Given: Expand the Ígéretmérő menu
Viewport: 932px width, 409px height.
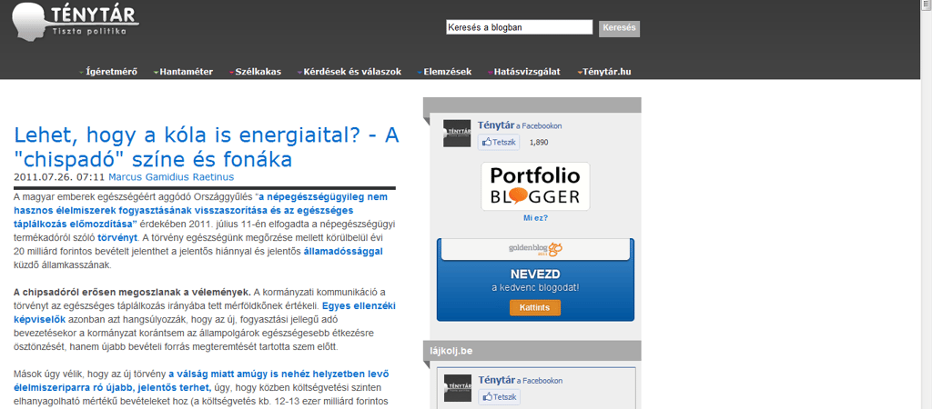Looking at the screenshot, I should 110,72.
